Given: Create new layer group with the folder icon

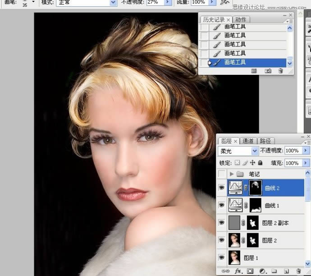Looking at the screenshot, I should click(274, 271).
